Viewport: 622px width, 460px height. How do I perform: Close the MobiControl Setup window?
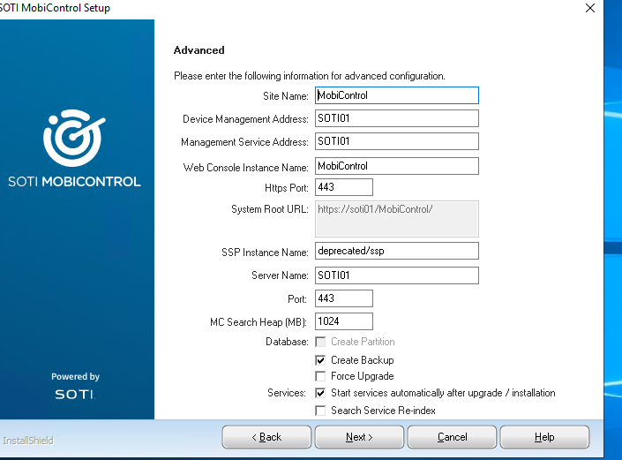point(589,8)
